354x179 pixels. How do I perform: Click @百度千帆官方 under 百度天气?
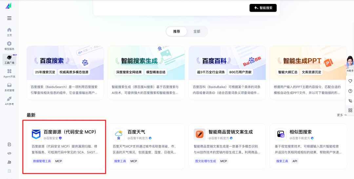[137, 138]
